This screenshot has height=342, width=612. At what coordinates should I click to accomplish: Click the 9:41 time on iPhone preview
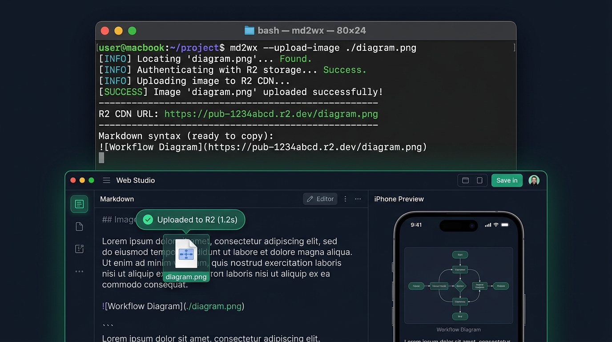pyautogui.click(x=416, y=225)
